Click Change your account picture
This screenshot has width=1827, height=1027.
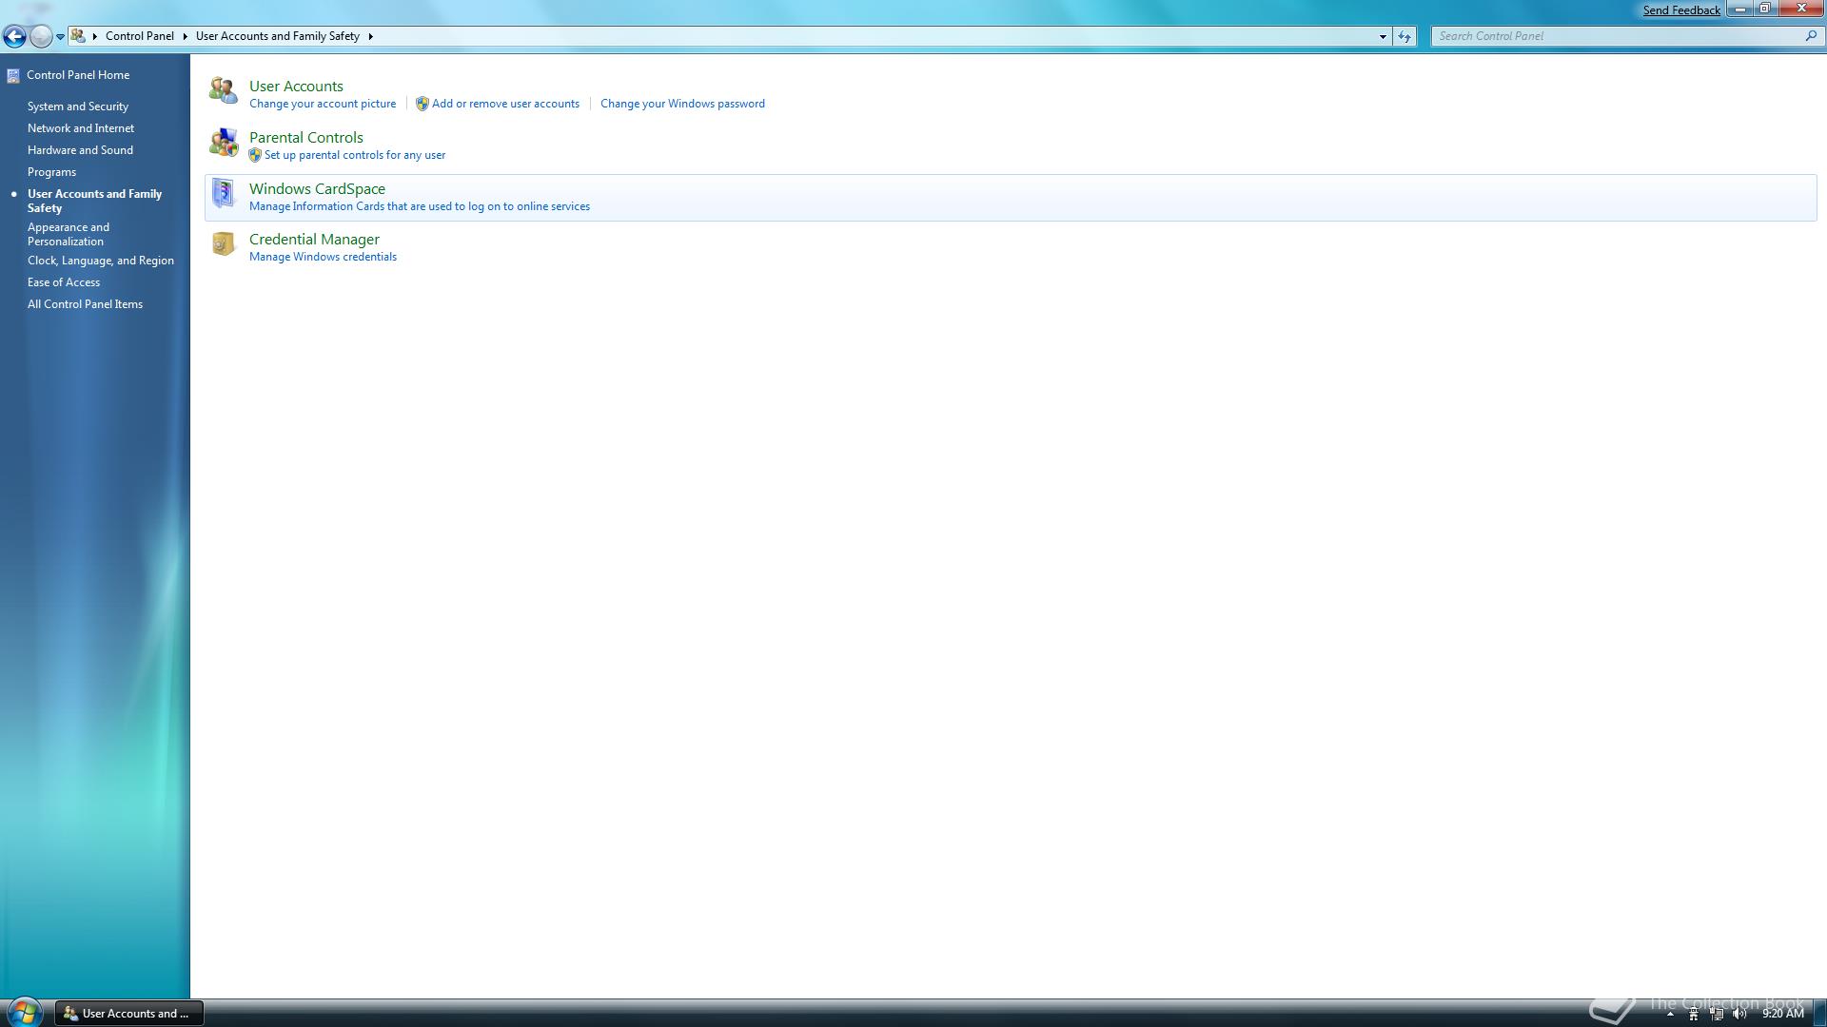323,104
